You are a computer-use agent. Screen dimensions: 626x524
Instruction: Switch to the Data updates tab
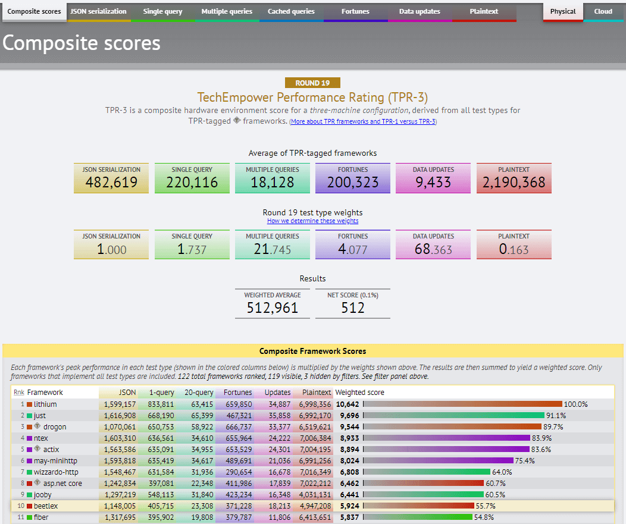coord(420,11)
